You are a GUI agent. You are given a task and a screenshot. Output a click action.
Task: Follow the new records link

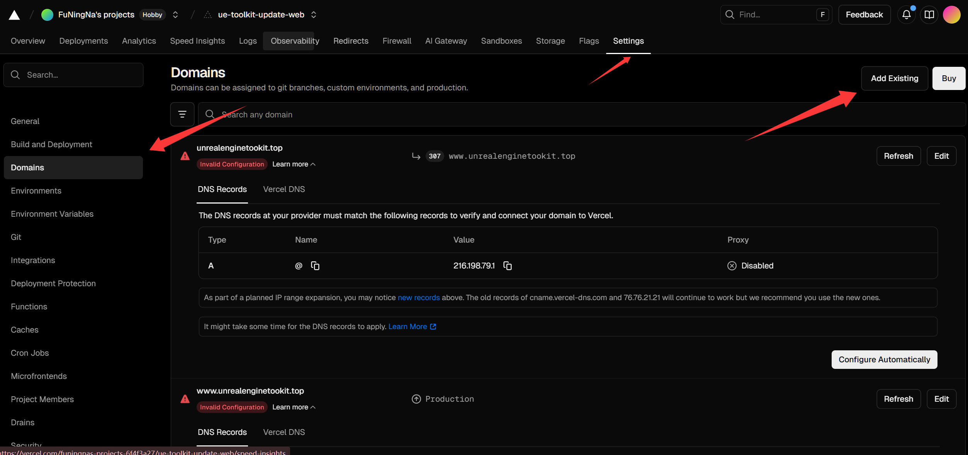click(x=419, y=298)
